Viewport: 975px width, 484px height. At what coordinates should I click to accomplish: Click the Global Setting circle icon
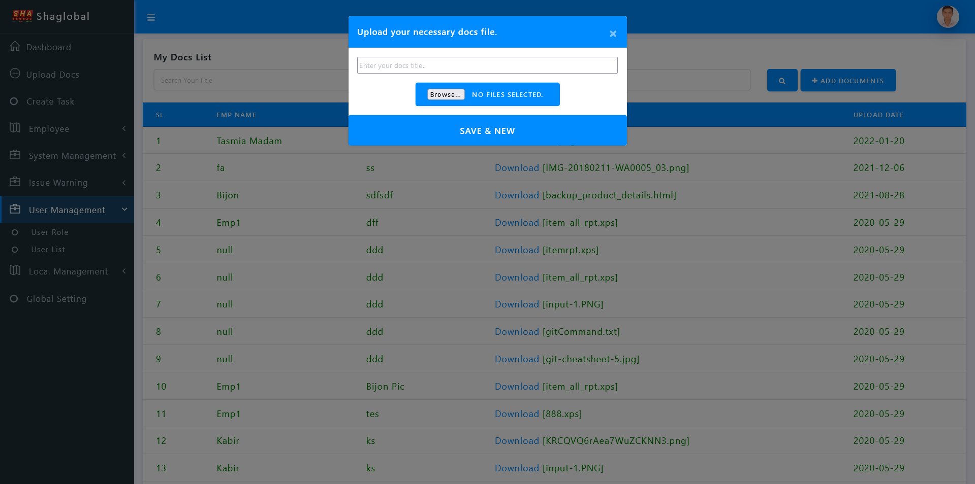tap(14, 299)
